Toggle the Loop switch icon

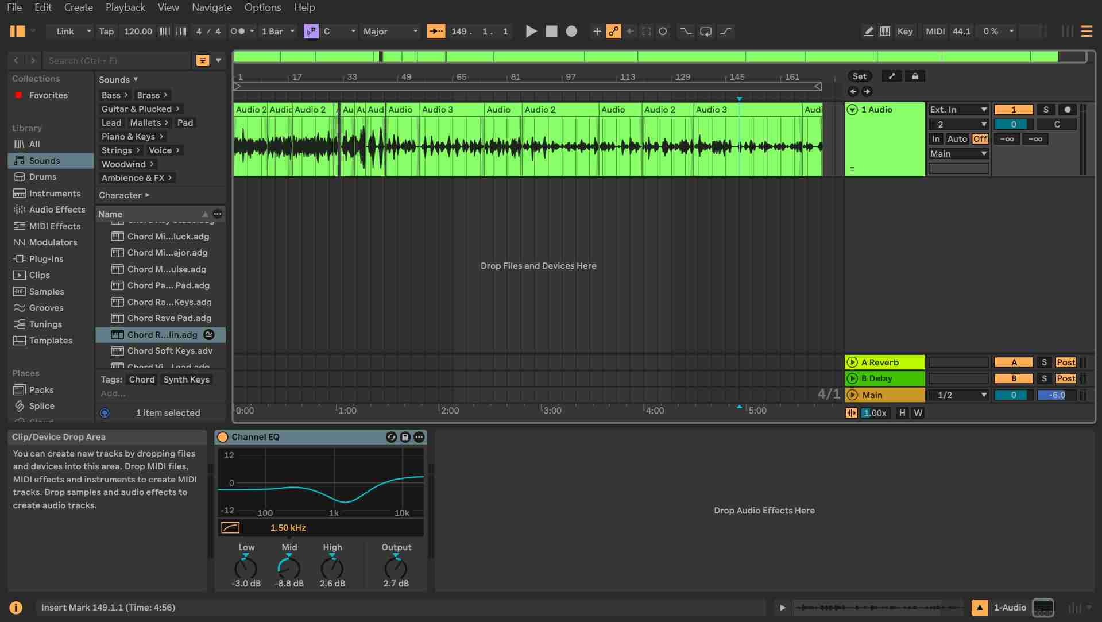tap(706, 31)
